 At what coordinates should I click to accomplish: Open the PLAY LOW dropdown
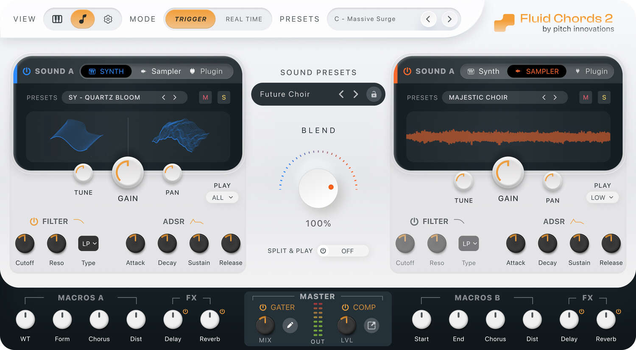(602, 197)
